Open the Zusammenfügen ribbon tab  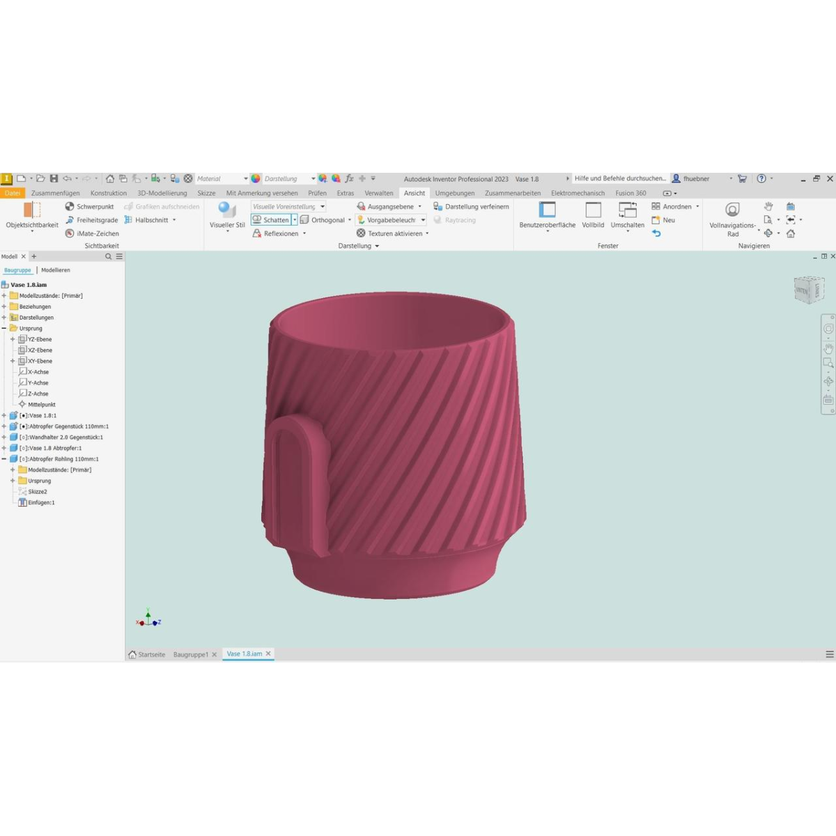pyautogui.click(x=55, y=193)
